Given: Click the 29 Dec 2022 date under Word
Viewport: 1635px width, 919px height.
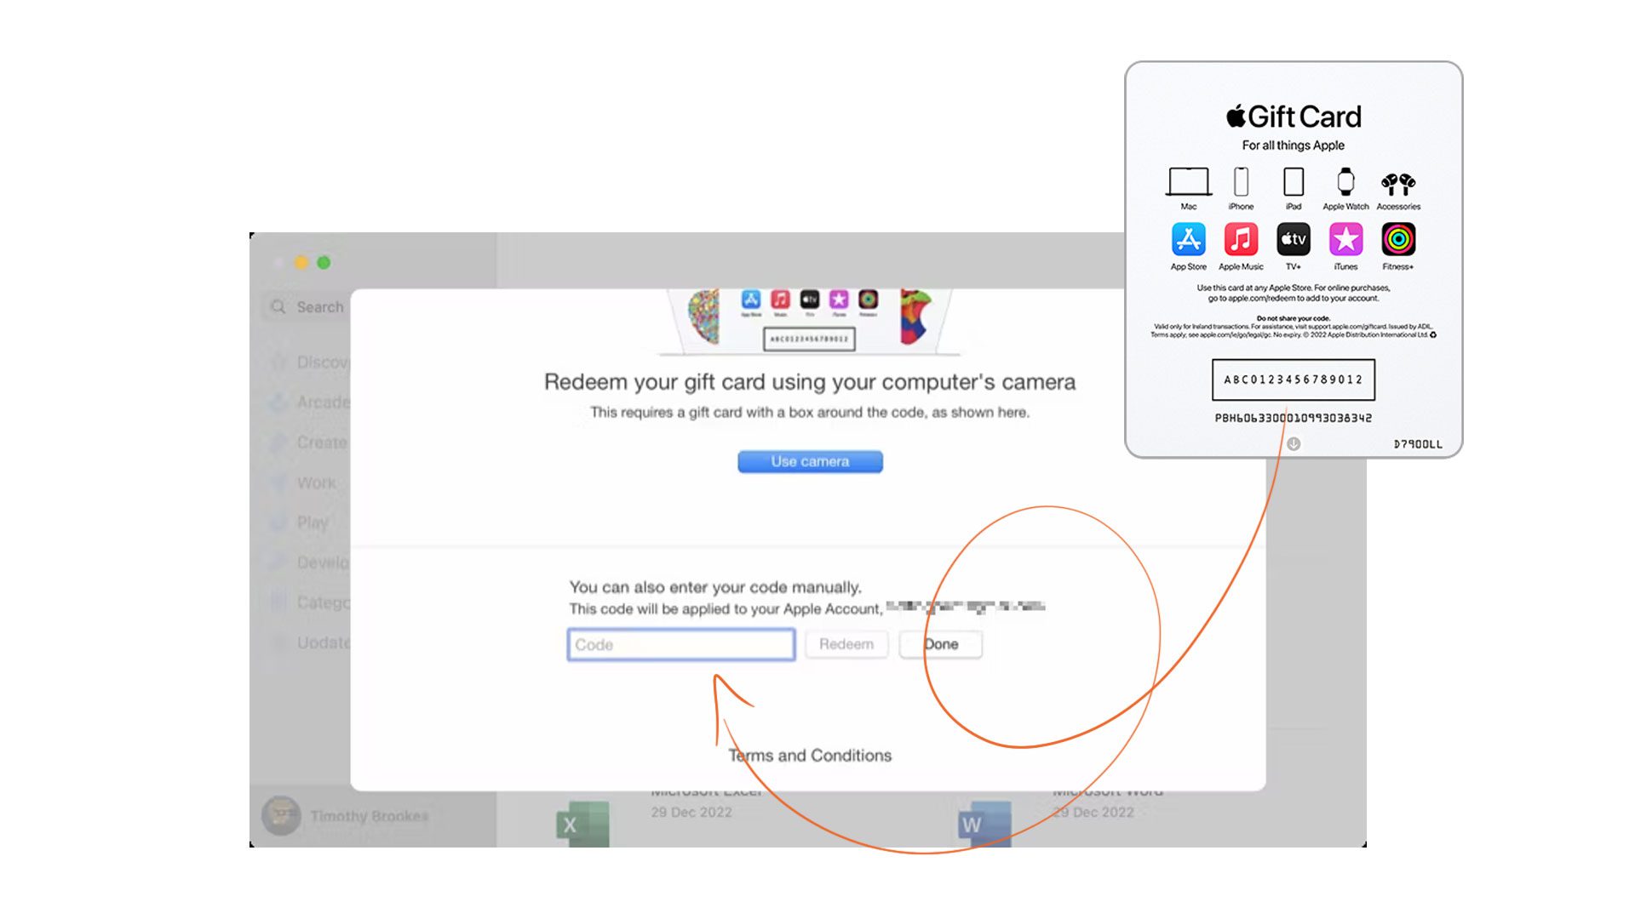Looking at the screenshot, I should click(x=1093, y=812).
